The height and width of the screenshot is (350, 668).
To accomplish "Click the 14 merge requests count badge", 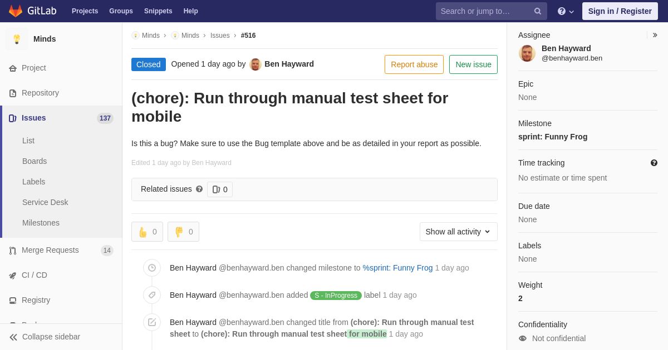I will 107,251.
